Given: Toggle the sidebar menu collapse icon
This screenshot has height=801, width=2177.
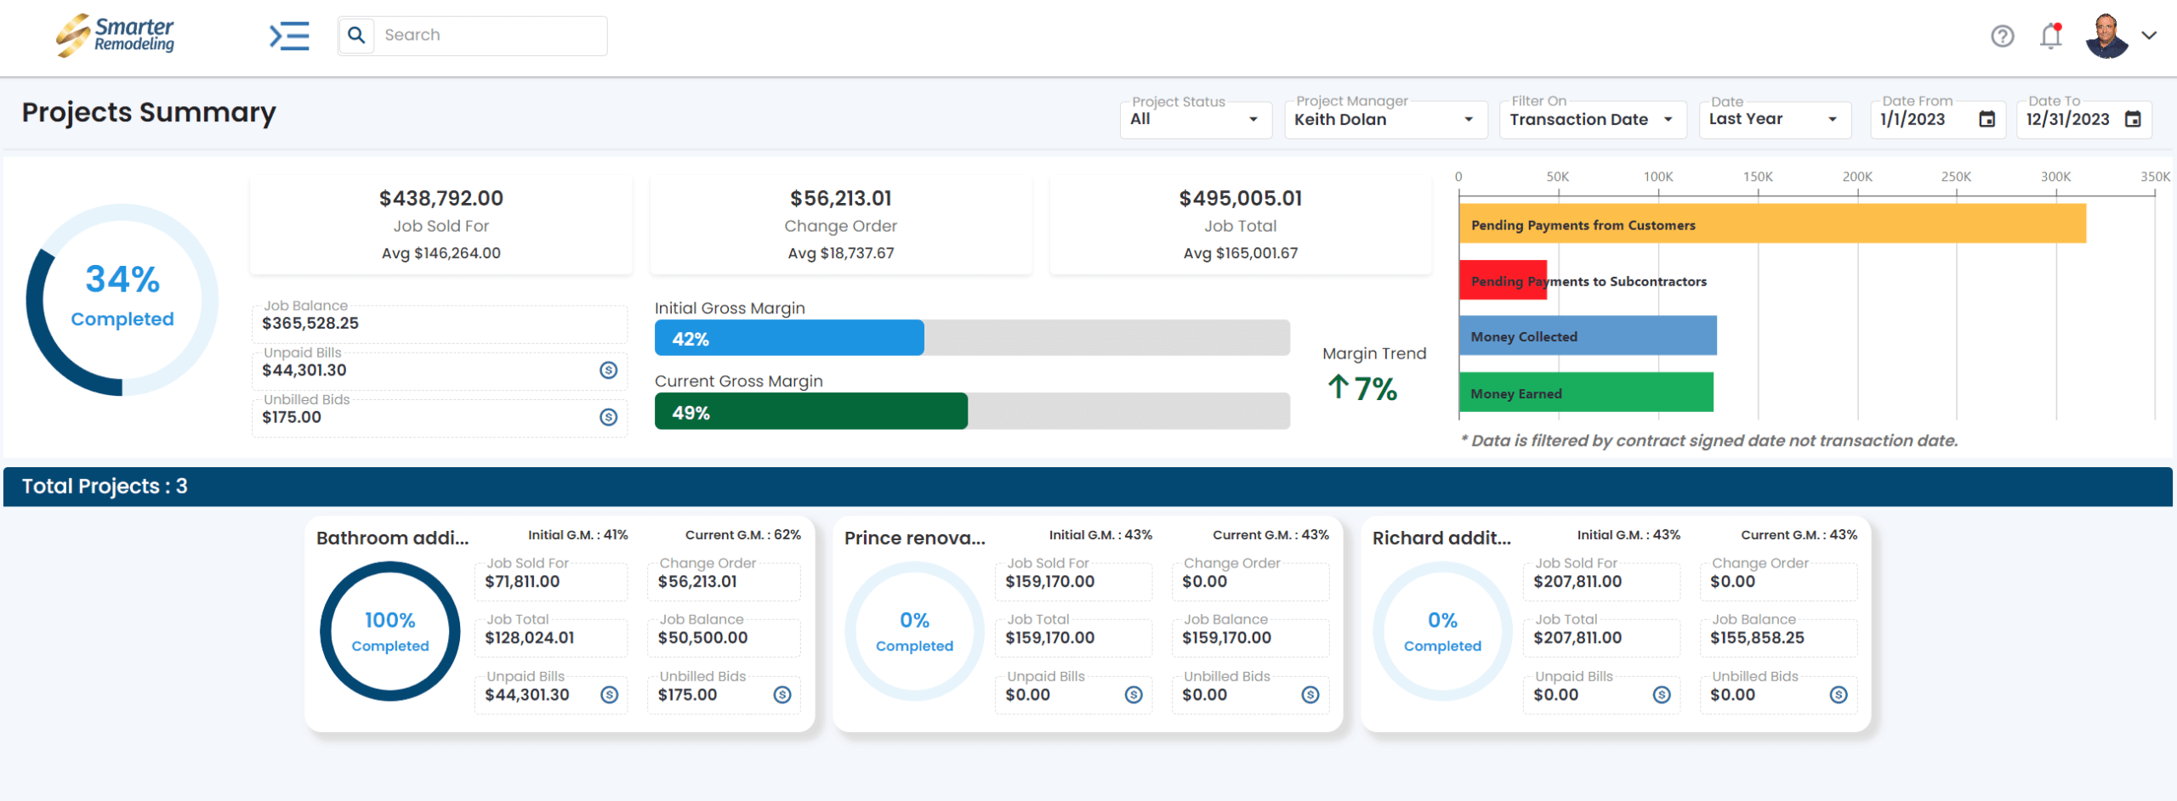Looking at the screenshot, I should (x=289, y=36).
